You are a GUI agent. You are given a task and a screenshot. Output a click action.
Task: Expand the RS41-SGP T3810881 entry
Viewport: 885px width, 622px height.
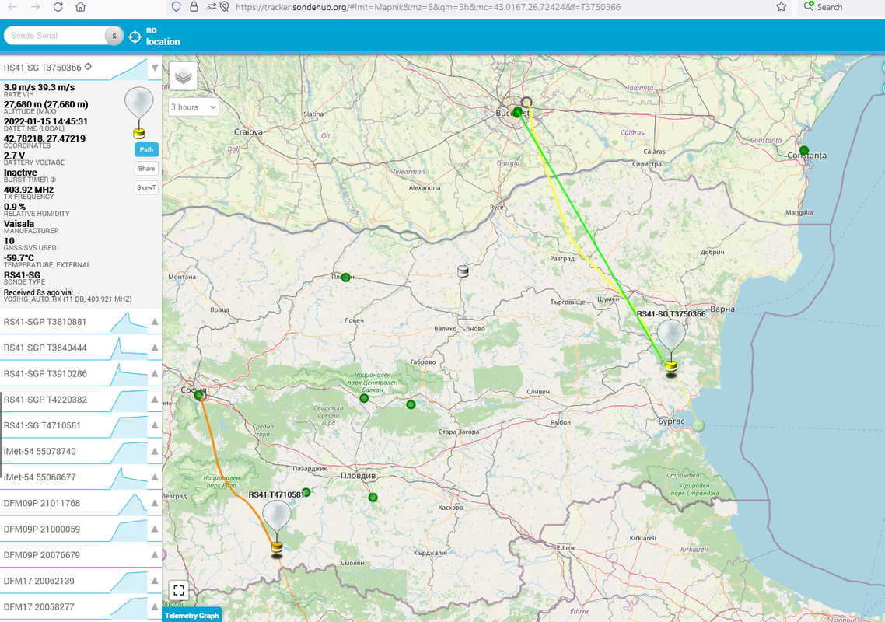pos(155,322)
